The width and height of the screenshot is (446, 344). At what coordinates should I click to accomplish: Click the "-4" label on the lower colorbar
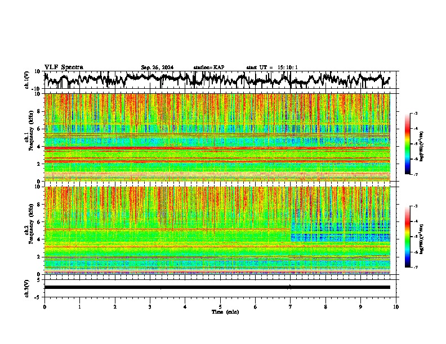click(x=416, y=221)
